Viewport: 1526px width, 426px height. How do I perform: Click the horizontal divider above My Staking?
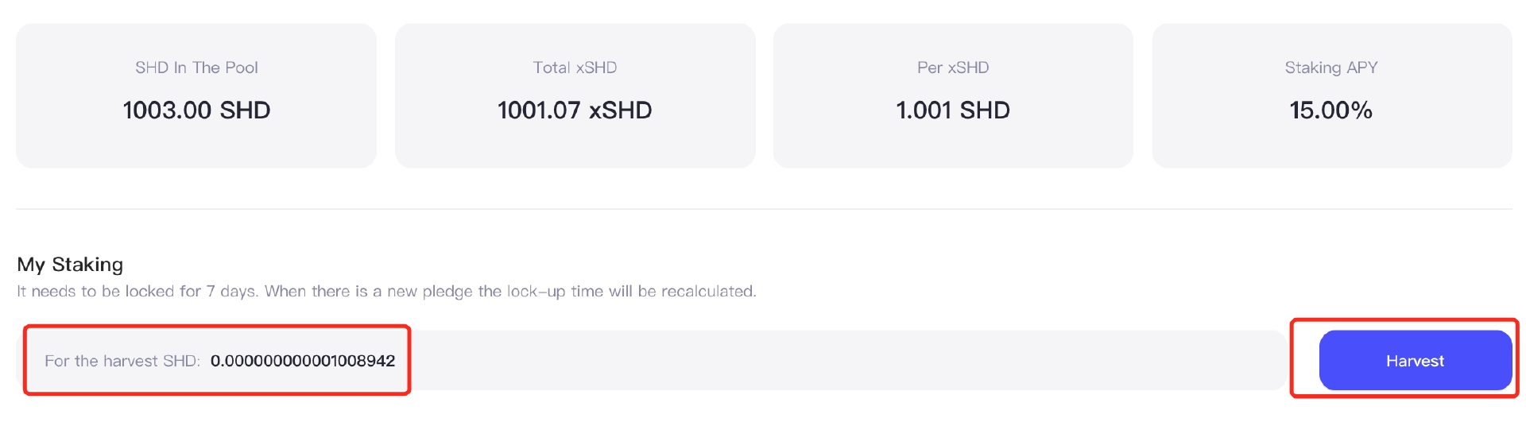tap(764, 209)
